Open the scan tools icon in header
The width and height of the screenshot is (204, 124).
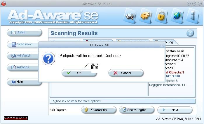click(130, 16)
